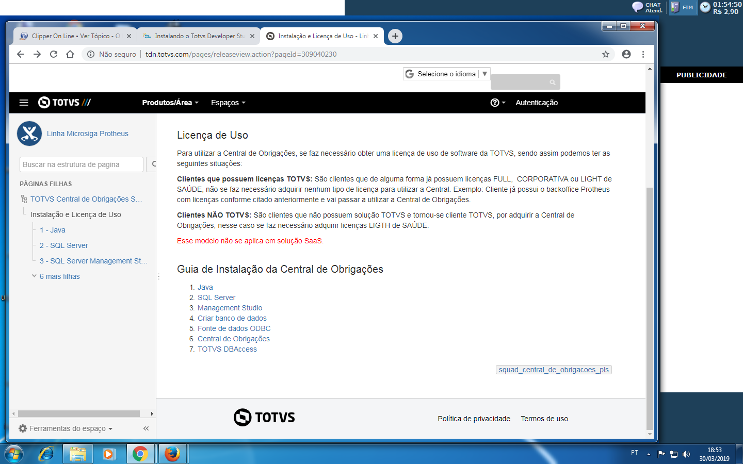Screen dimensions: 743x464
Task: Open the Java link in the installation guide
Action: coord(205,287)
